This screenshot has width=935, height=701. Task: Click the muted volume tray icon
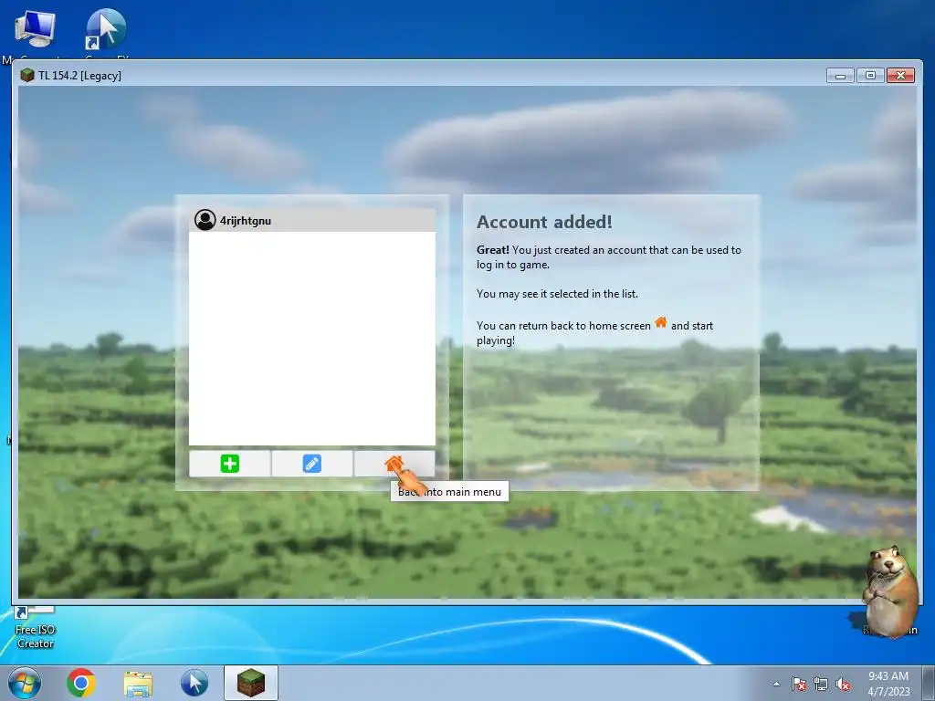(x=843, y=684)
